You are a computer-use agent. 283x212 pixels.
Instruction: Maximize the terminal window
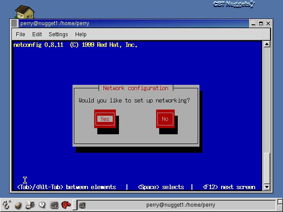pyautogui.click(x=261, y=23)
